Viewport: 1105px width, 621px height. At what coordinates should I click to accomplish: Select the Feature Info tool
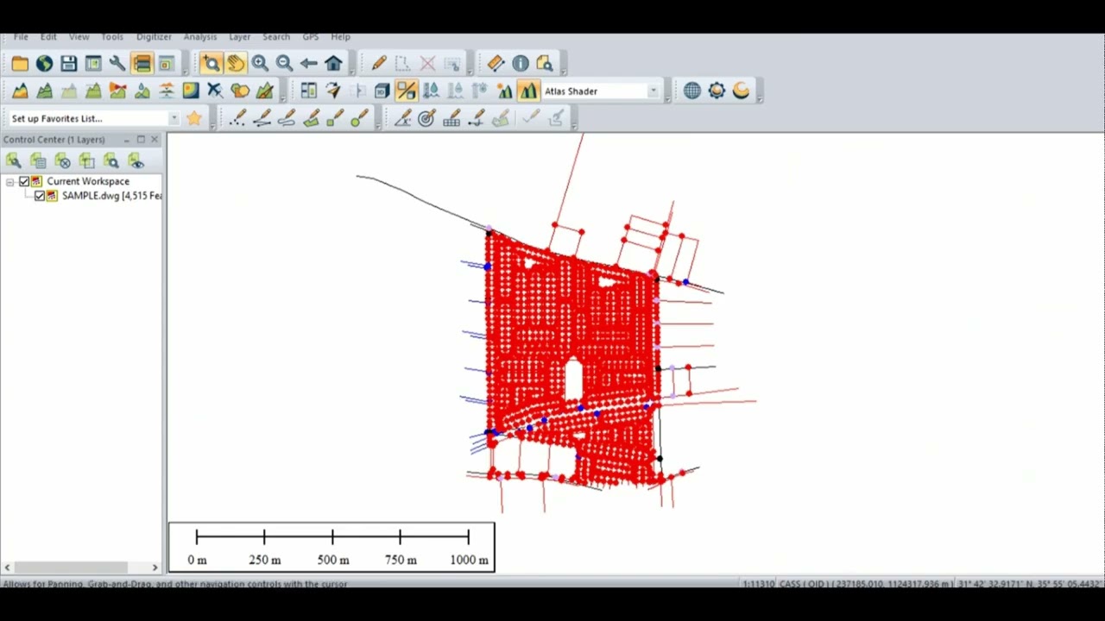(x=520, y=63)
